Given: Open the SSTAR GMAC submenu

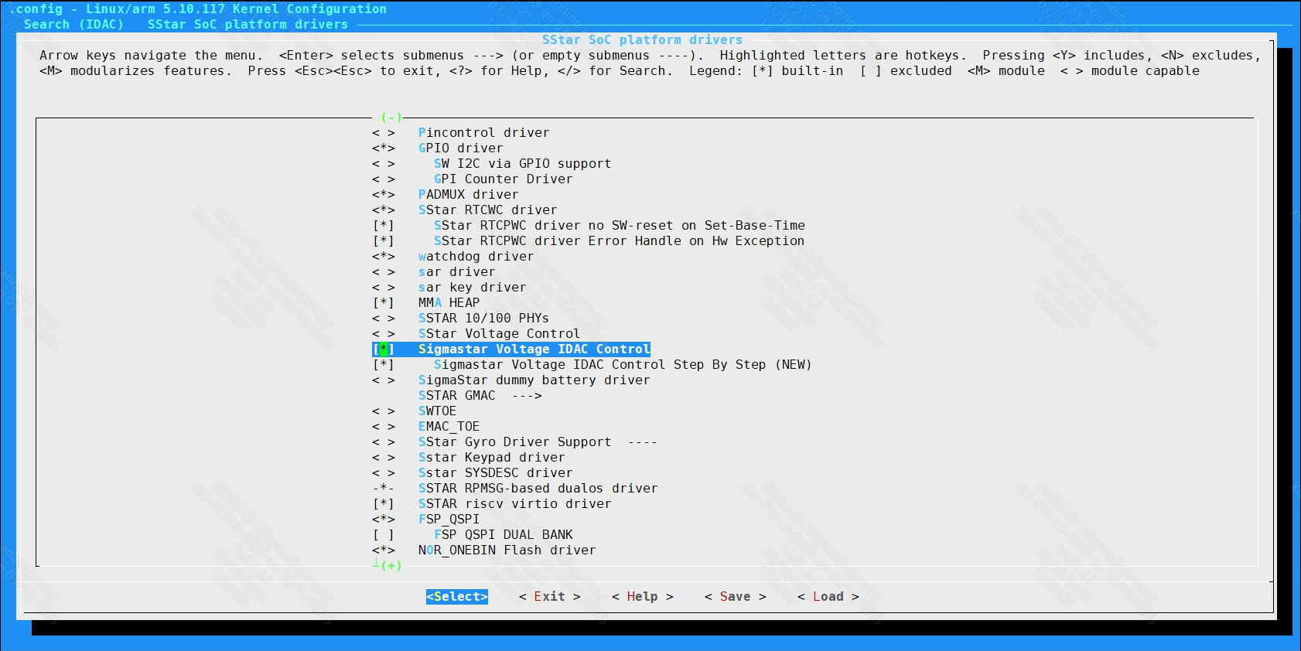Looking at the screenshot, I should [480, 396].
